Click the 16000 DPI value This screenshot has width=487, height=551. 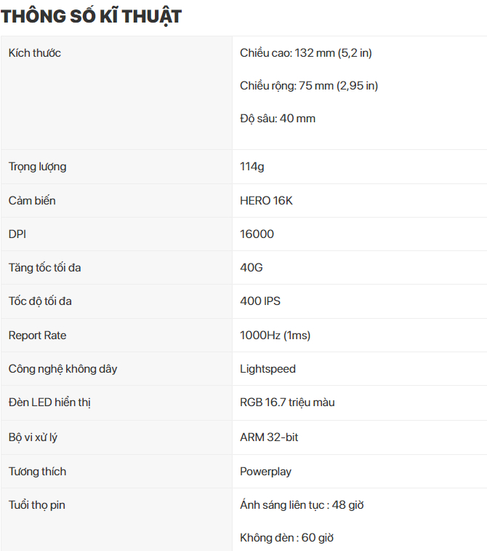click(257, 234)
